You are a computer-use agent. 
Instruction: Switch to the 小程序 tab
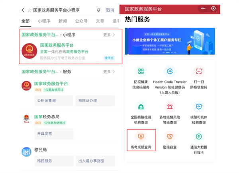pyautogui.click(x=44, y=21)
